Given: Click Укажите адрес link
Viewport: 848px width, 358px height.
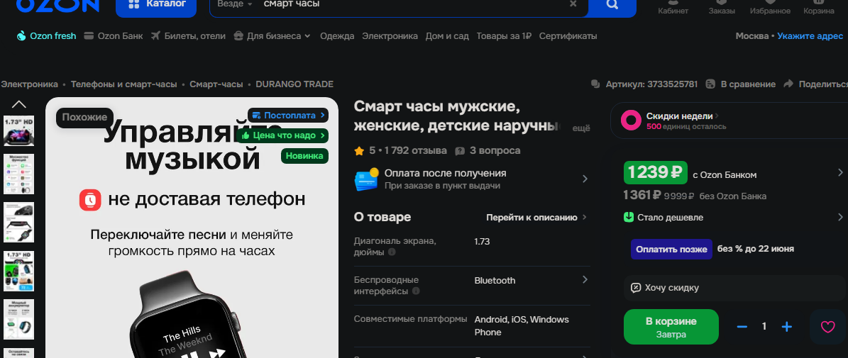Looking at the screenshot, I should (810, 36).
